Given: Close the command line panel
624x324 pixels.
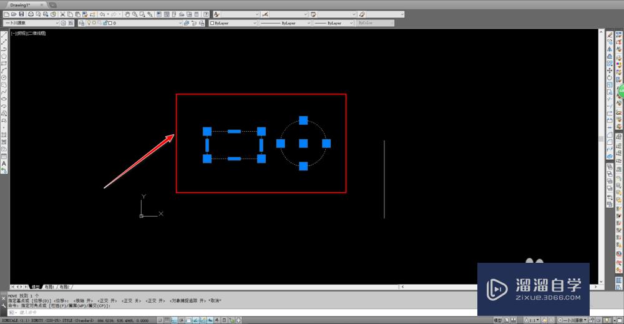Looking at the screenshot, I should point(4,298).
